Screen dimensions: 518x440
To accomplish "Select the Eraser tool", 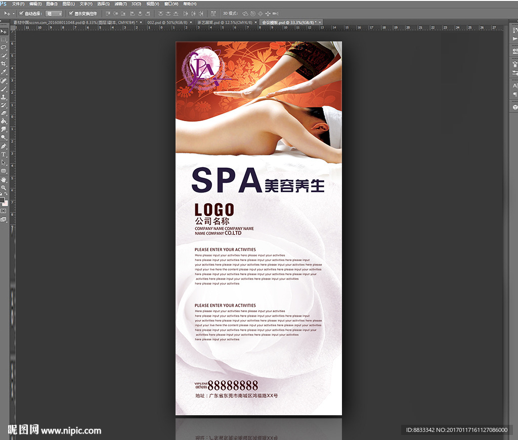I will click(4, 113).
